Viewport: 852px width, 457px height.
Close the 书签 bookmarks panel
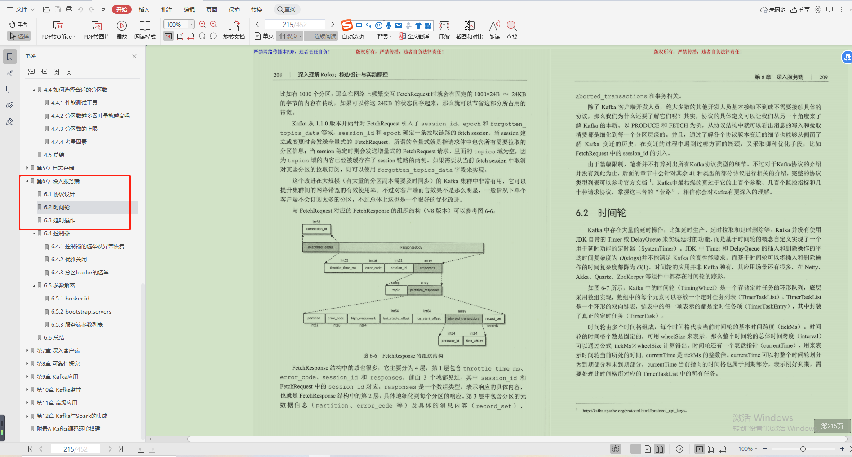pyautogui.click(x=134, y=56)
